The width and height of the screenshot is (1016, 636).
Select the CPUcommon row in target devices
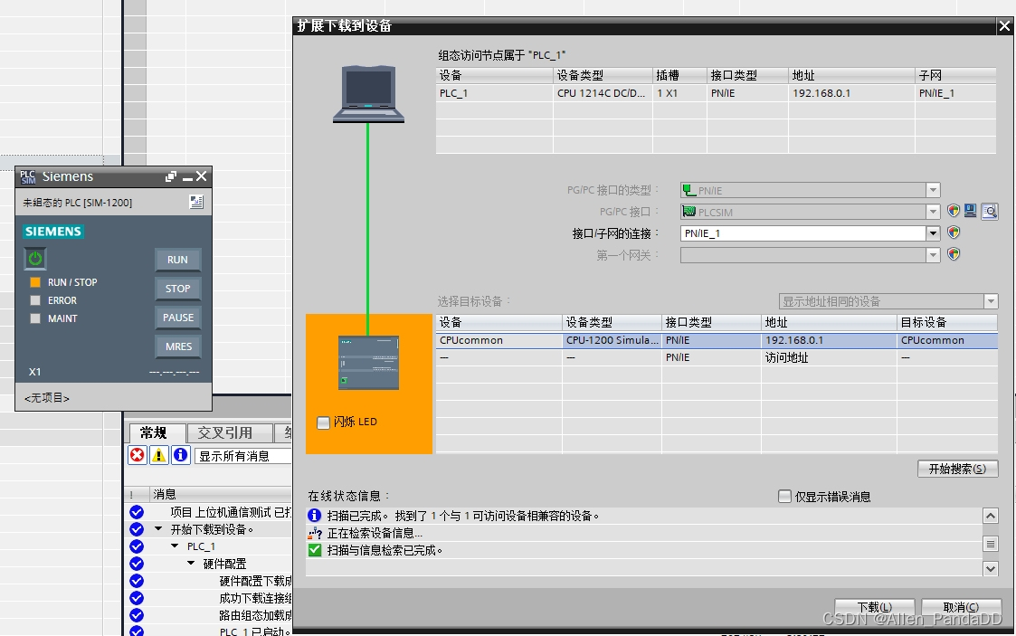[x=717, y=340]
